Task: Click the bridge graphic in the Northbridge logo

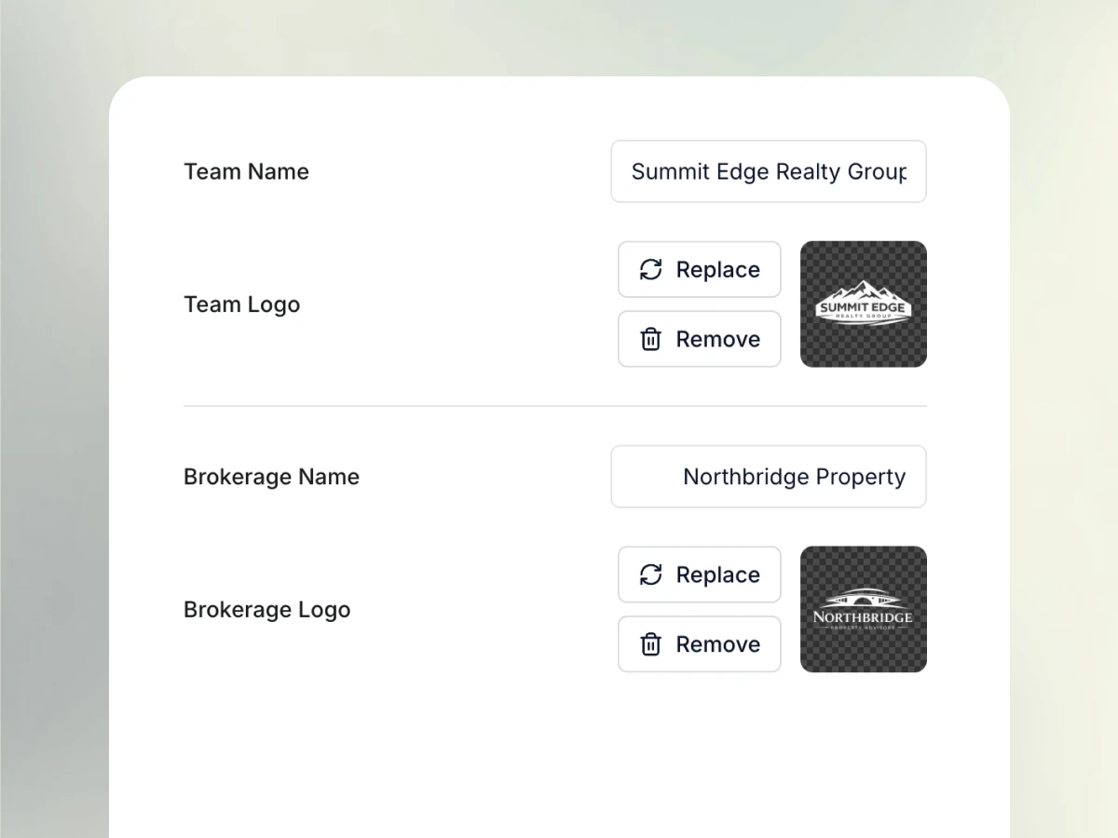Action: tap(863, 600)
